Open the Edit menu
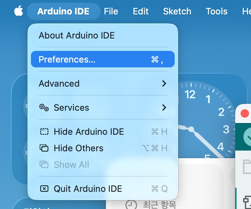Viewport: 251px width, 209px height. click(141, 11)
